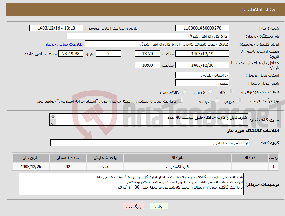The height and width of the screenshot is (216, 285).
Task: Click the توضیحات خریدار textarea
Action: click(x=131, y=184)
